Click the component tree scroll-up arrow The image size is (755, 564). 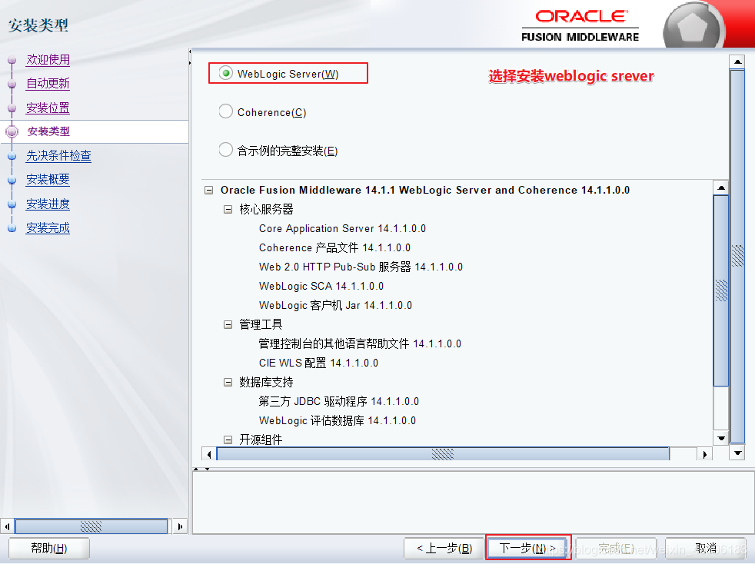coord(721,187)
